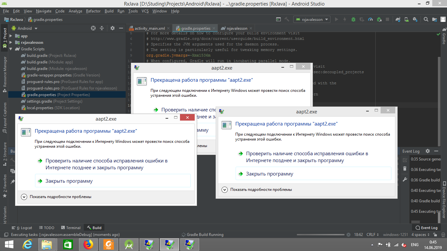Open the Android Studio taskbar icon
The height and width of the screenshot is (251, 447).
click(129, 244)
